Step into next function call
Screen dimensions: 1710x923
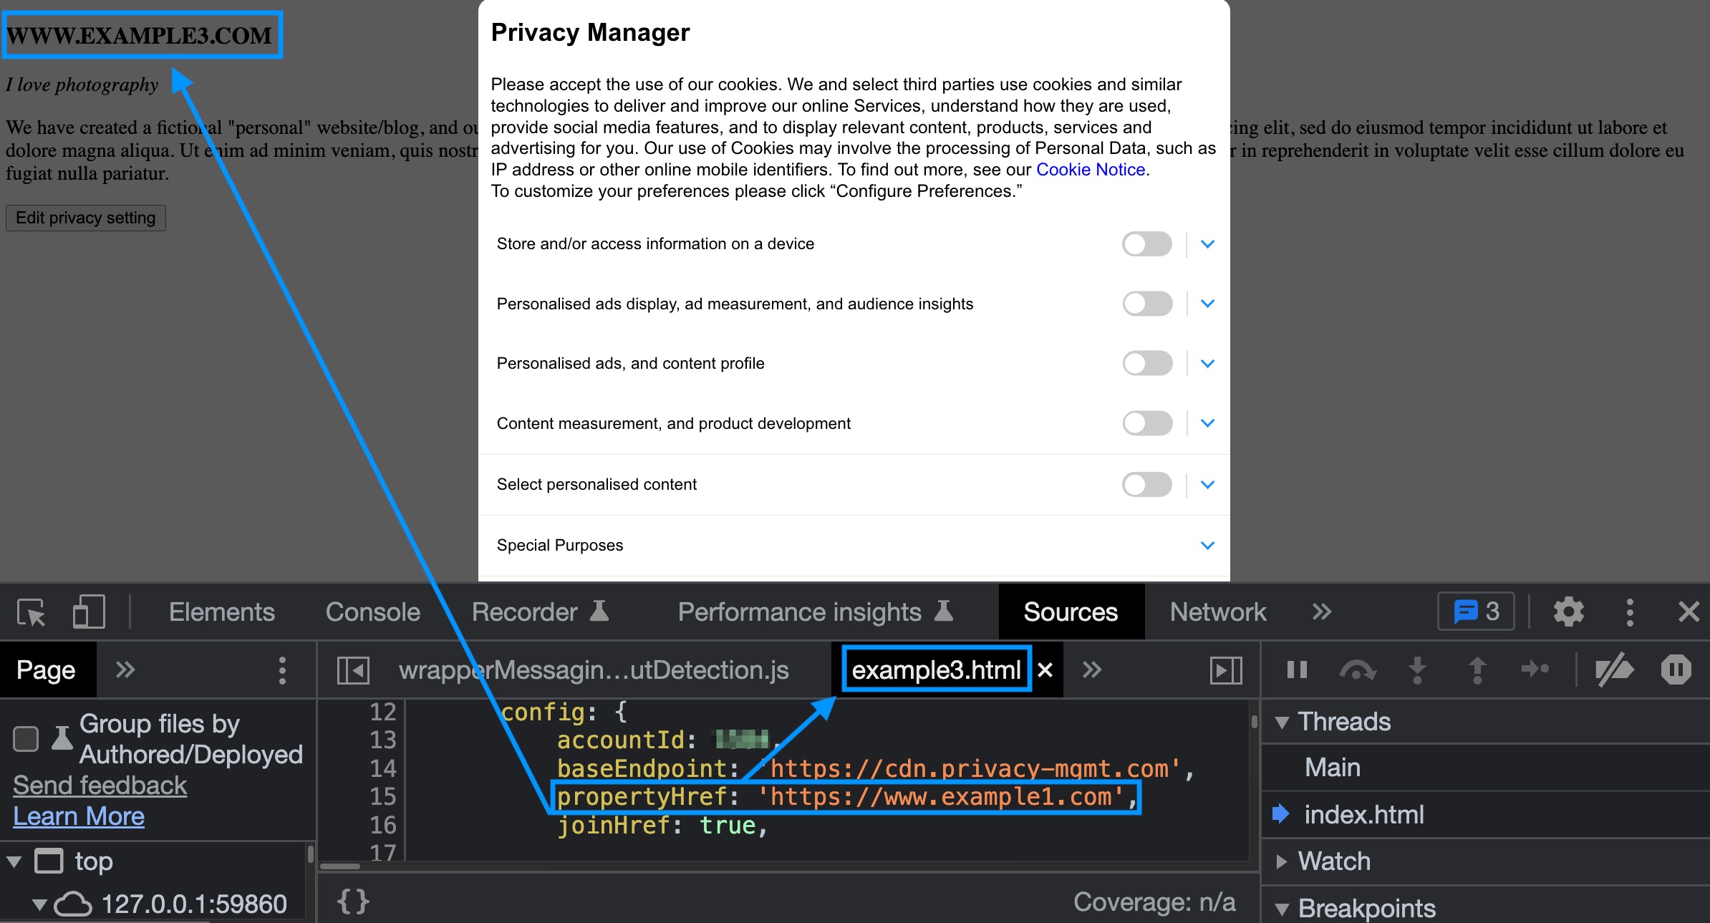pyautogui.click(x=1417, y=670)
